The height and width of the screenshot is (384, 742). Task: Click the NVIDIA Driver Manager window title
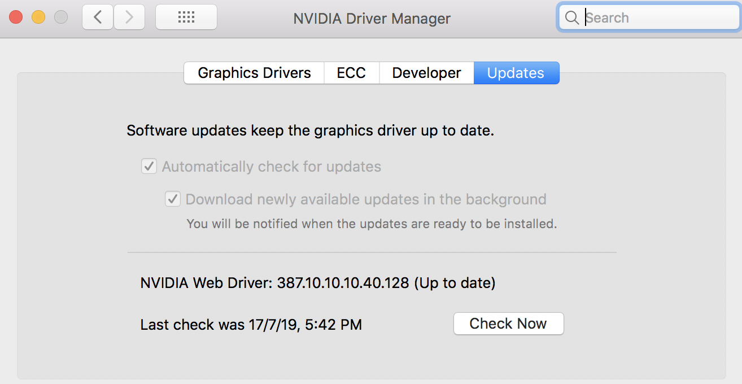click(x=372, y=18)
